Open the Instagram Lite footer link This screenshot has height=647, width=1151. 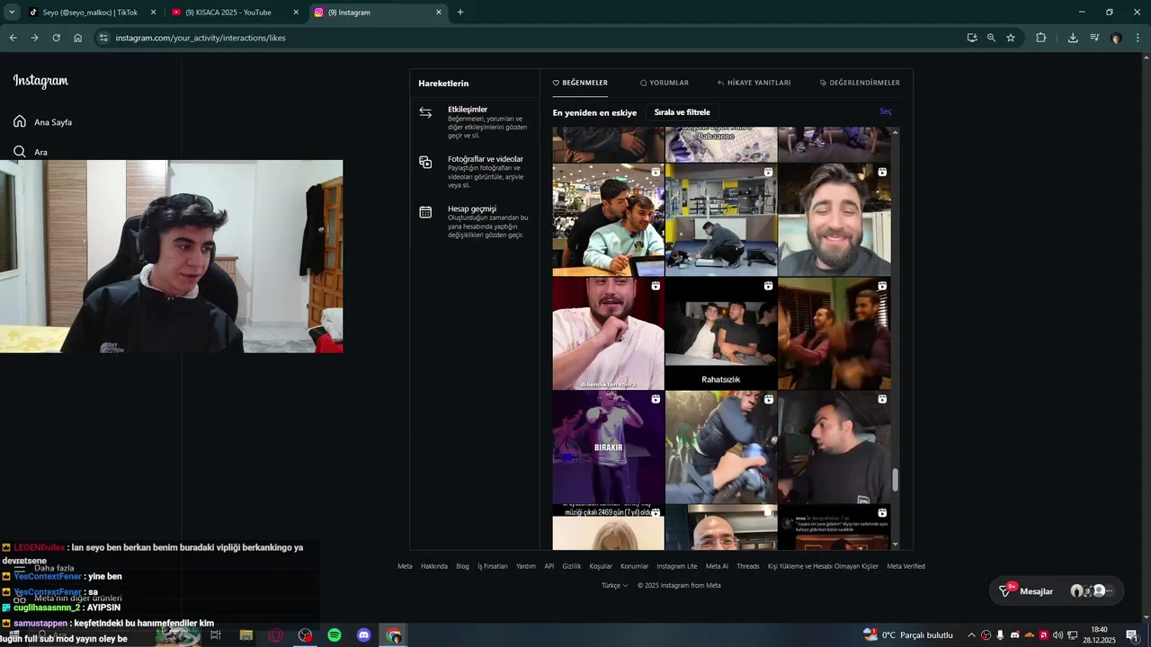tap(677, 566)
